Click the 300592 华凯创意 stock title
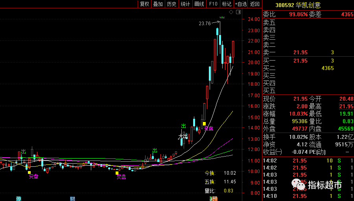Image resolution: width=354 pixels, height=201 pixels. coord(298,5)
